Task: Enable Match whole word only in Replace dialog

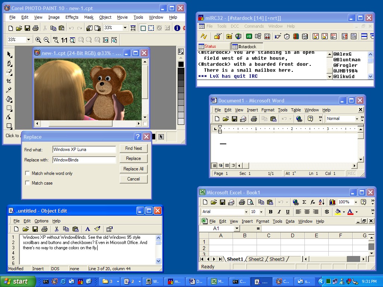Action: point(28,173)
